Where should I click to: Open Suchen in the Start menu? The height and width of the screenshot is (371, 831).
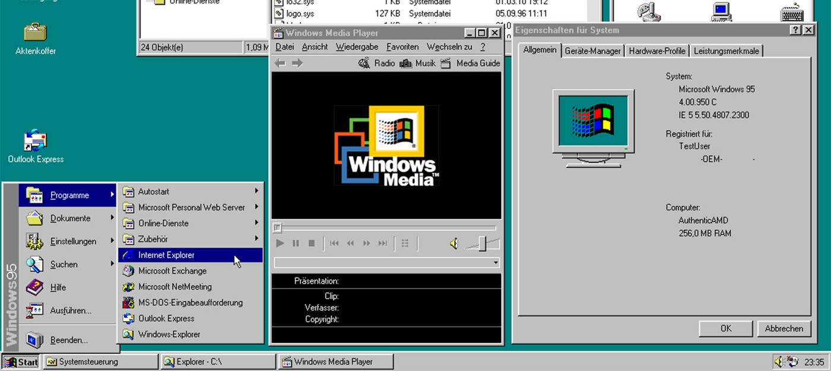pyautogui.click(x=67, y=264)
